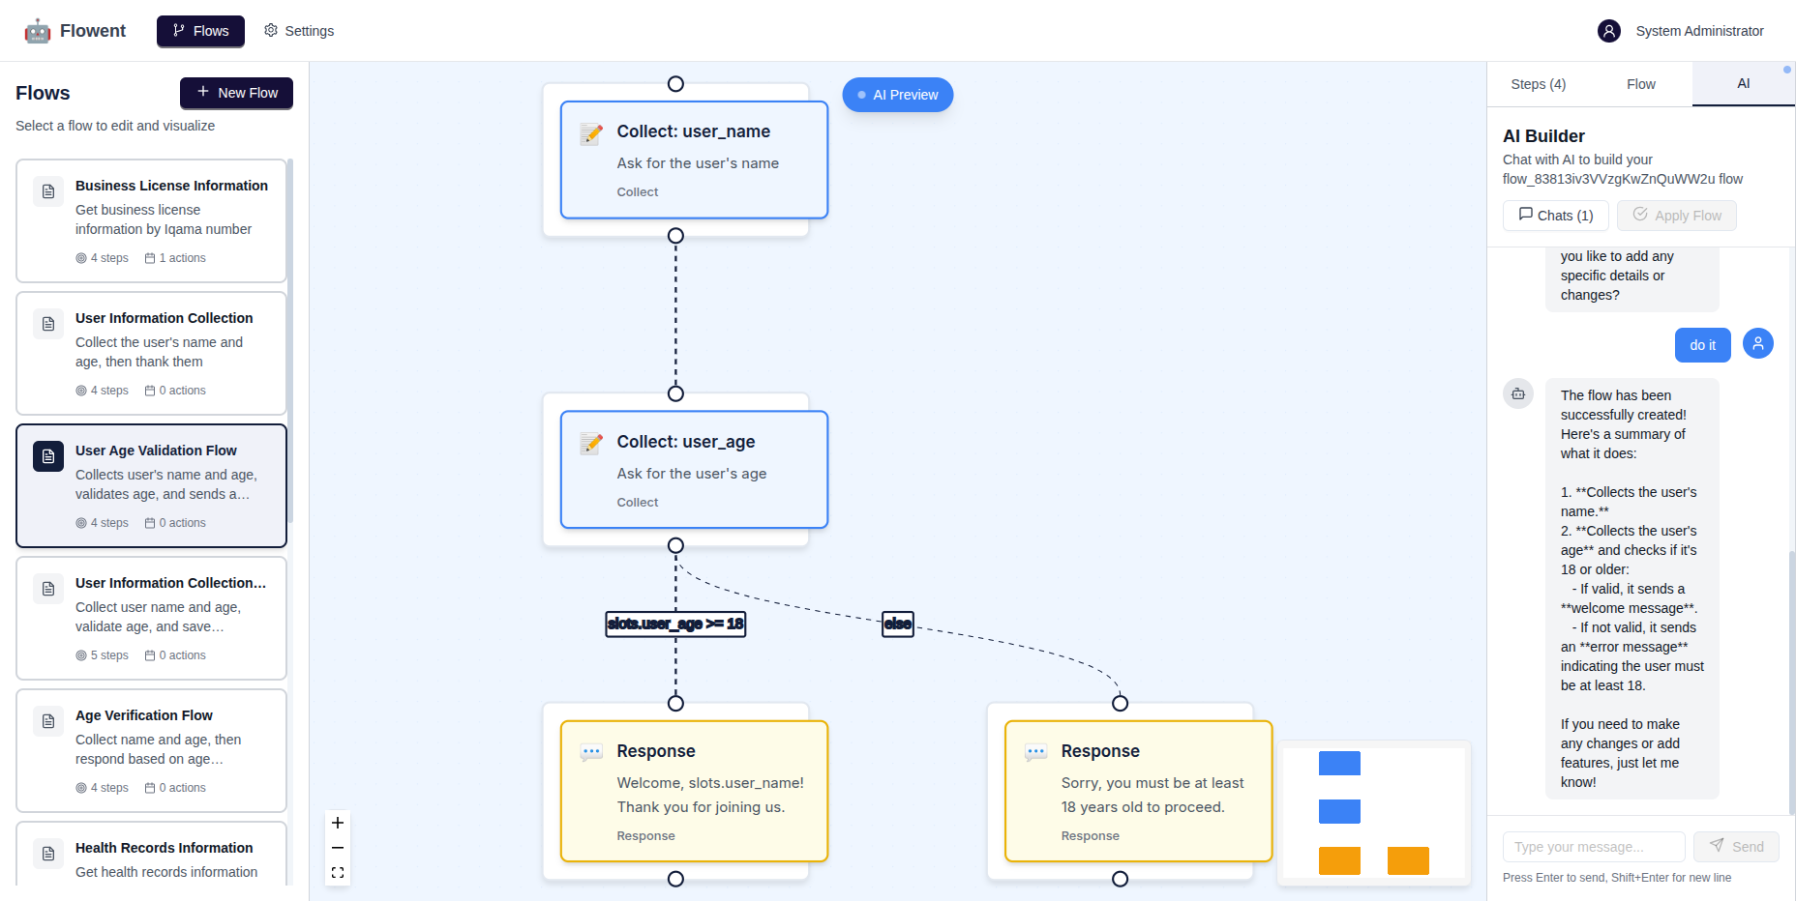This screenshot has height=901, width=1796.
Task: Toggle the AI Preview pill
Action: 897,95
